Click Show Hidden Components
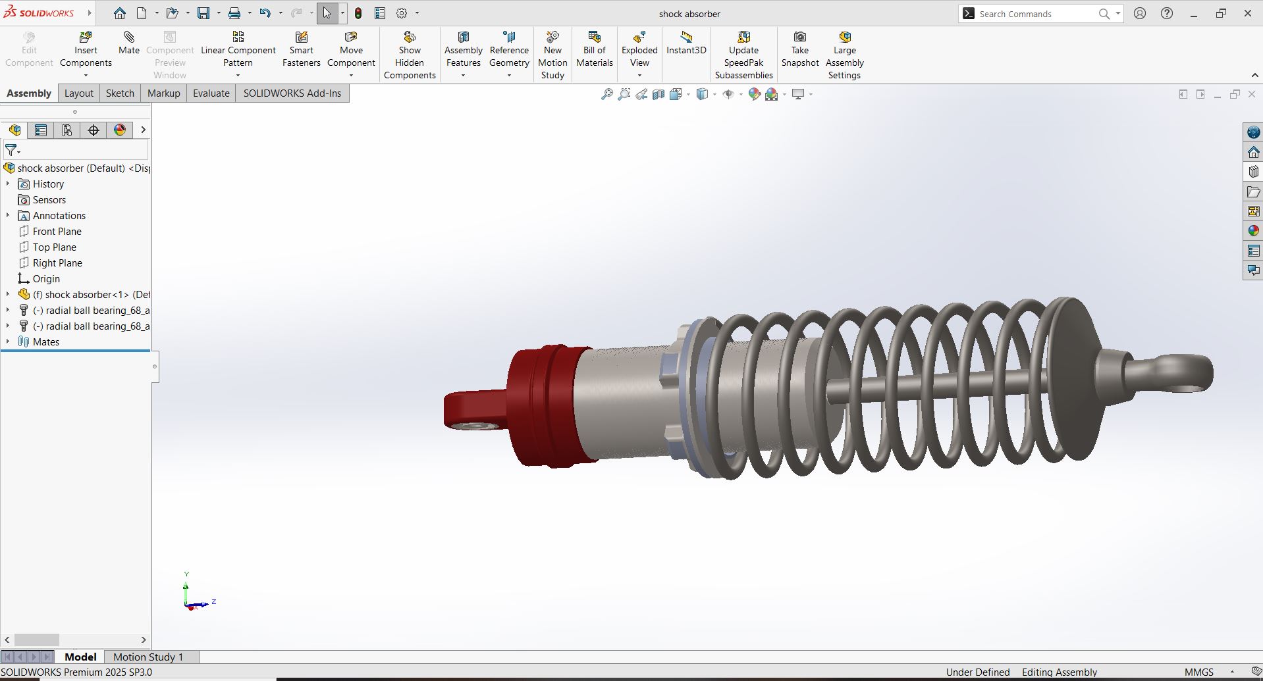The image size is (1263, 681). 410,56
